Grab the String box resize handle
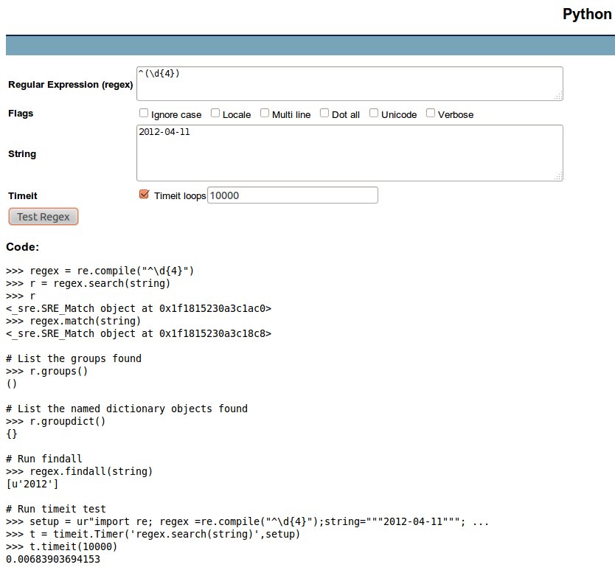This screenshot has height=573, width=615. pyautogui.click(x=558, y=176)
